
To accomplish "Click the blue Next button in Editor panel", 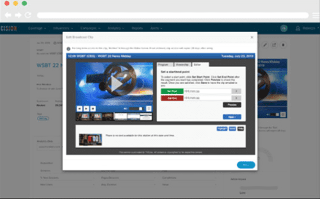I will click(x=232, y=117).
